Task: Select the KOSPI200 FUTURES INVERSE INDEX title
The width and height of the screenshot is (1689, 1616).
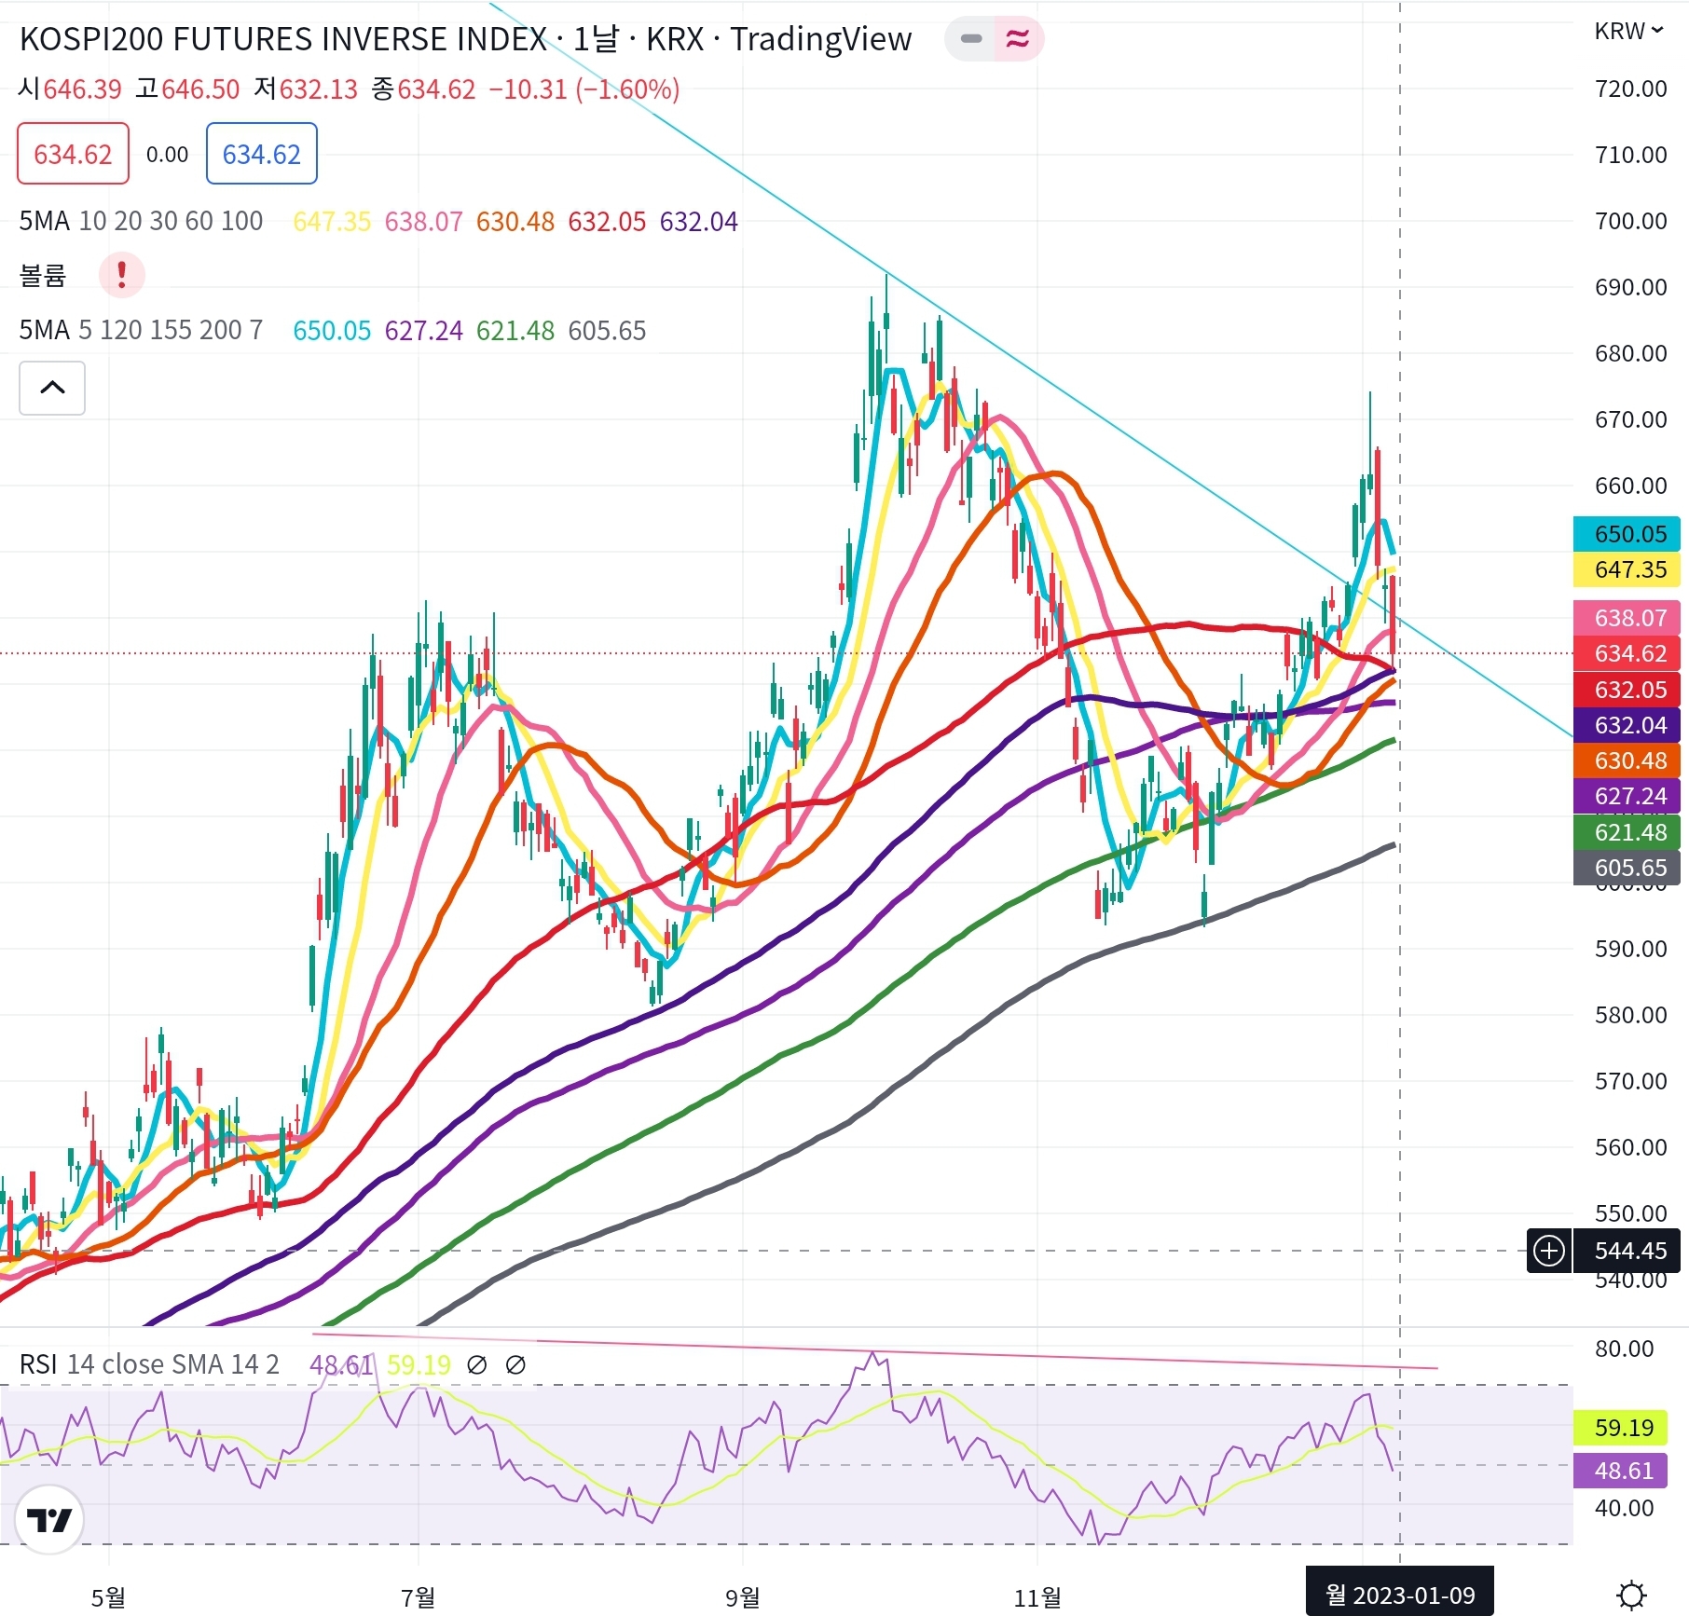Action: (x=283, y=39)
